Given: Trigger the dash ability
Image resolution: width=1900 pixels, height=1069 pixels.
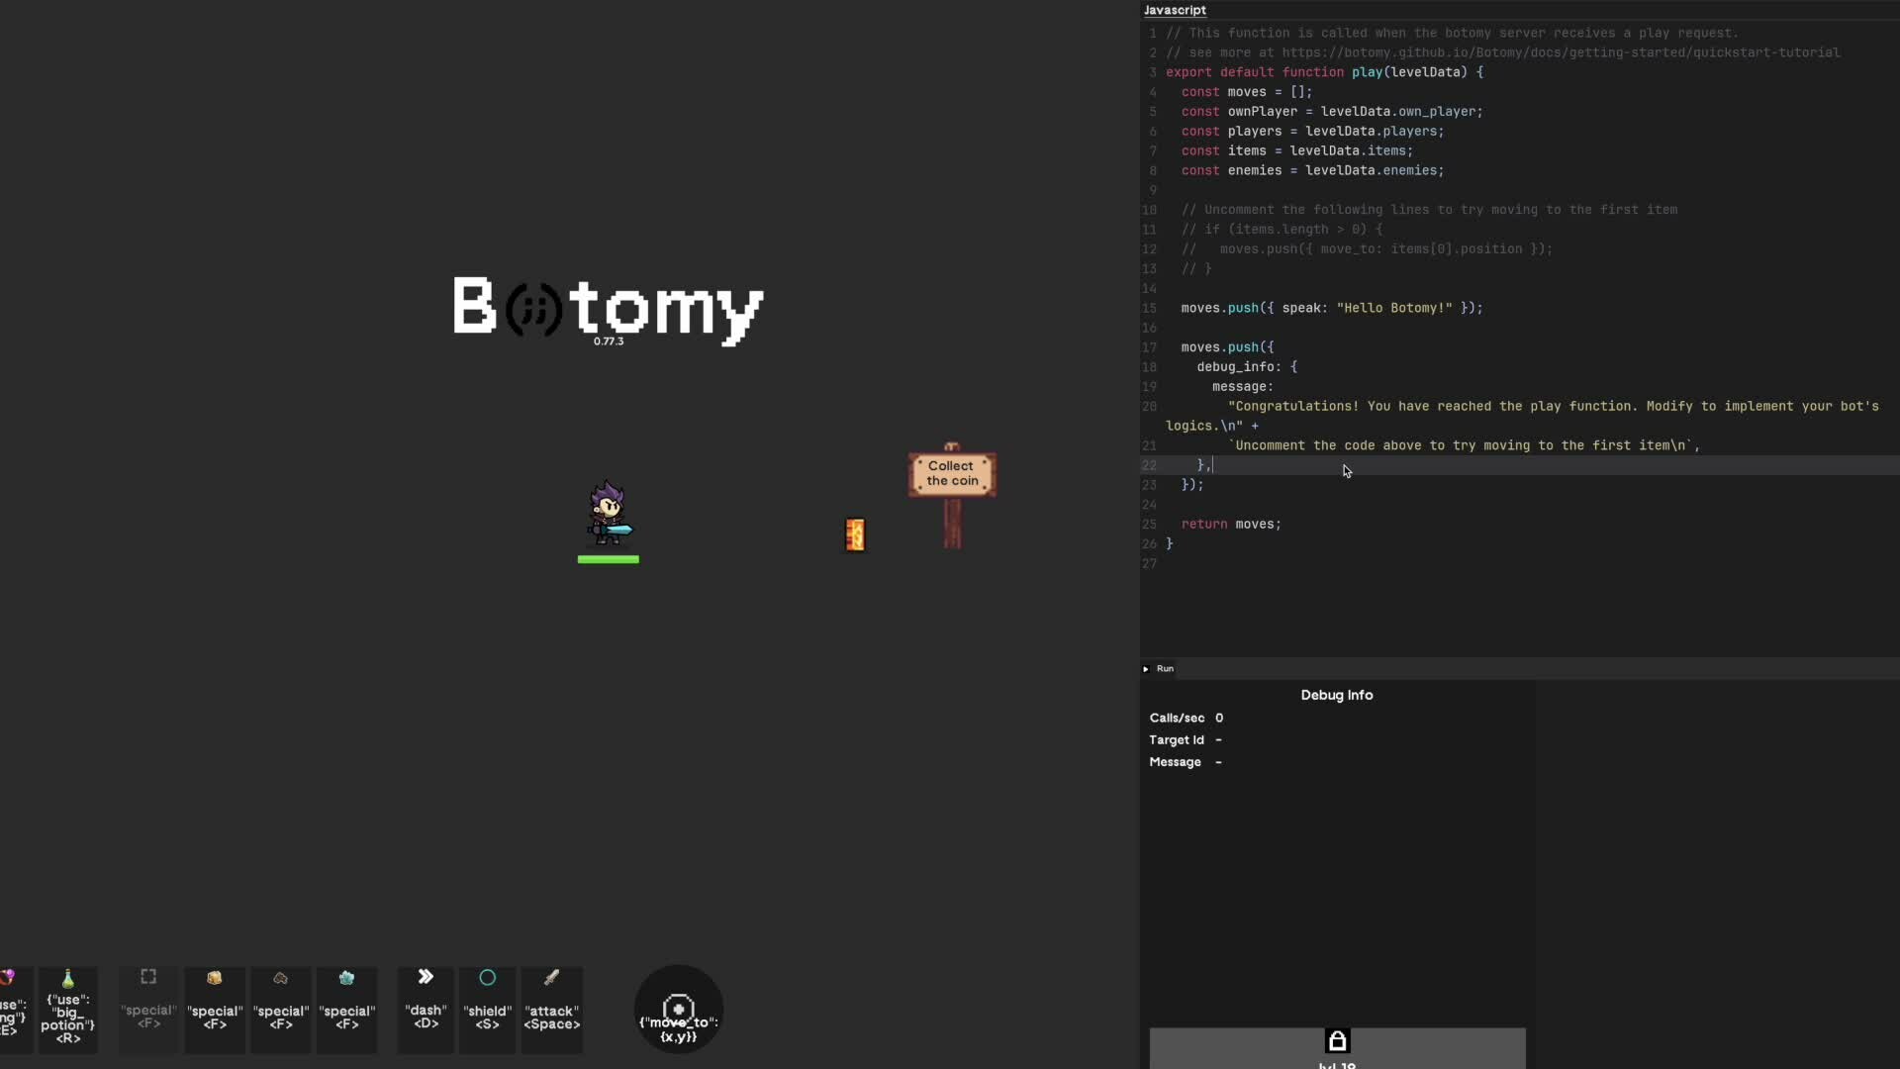Looking at the screenshot, I should click(426, 1008).
